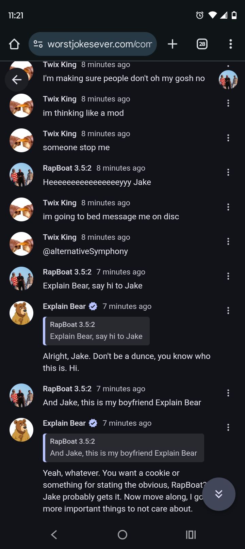
Task: Open options for "someone stop me" message
Action: (x=228, y=138)
